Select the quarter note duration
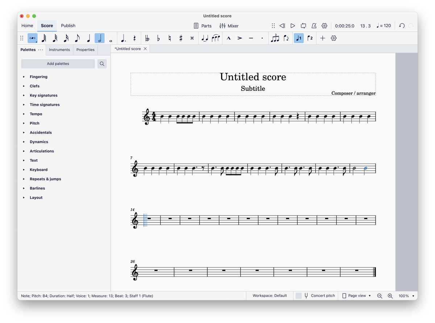 point(88,38)
